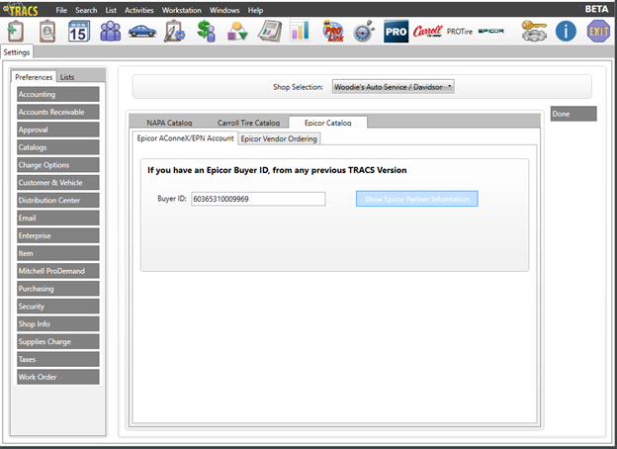Open PROTire toolbar item
This screenshot has height=449, width=617.
[x=460, y=32]
